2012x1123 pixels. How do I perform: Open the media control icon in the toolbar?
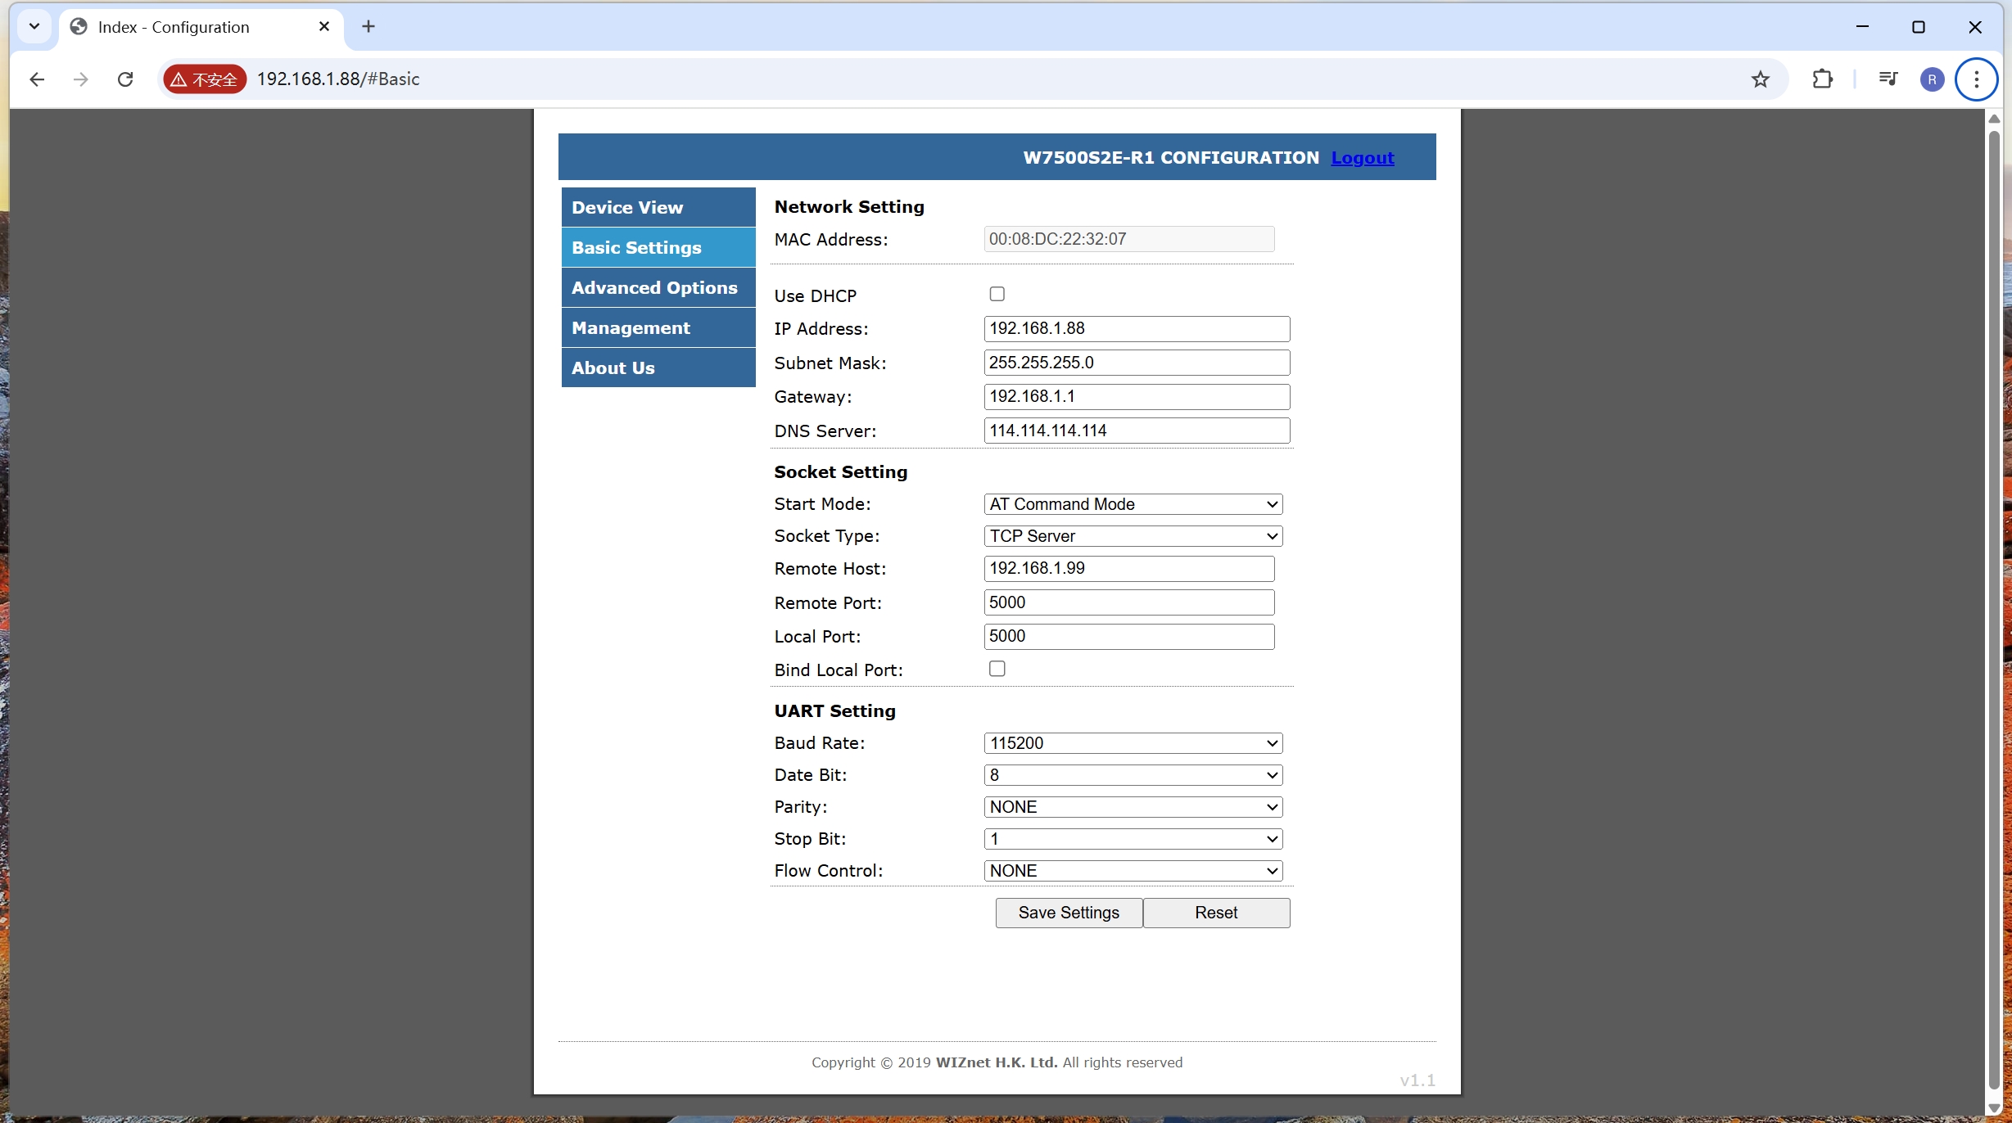coord(1888,79)
